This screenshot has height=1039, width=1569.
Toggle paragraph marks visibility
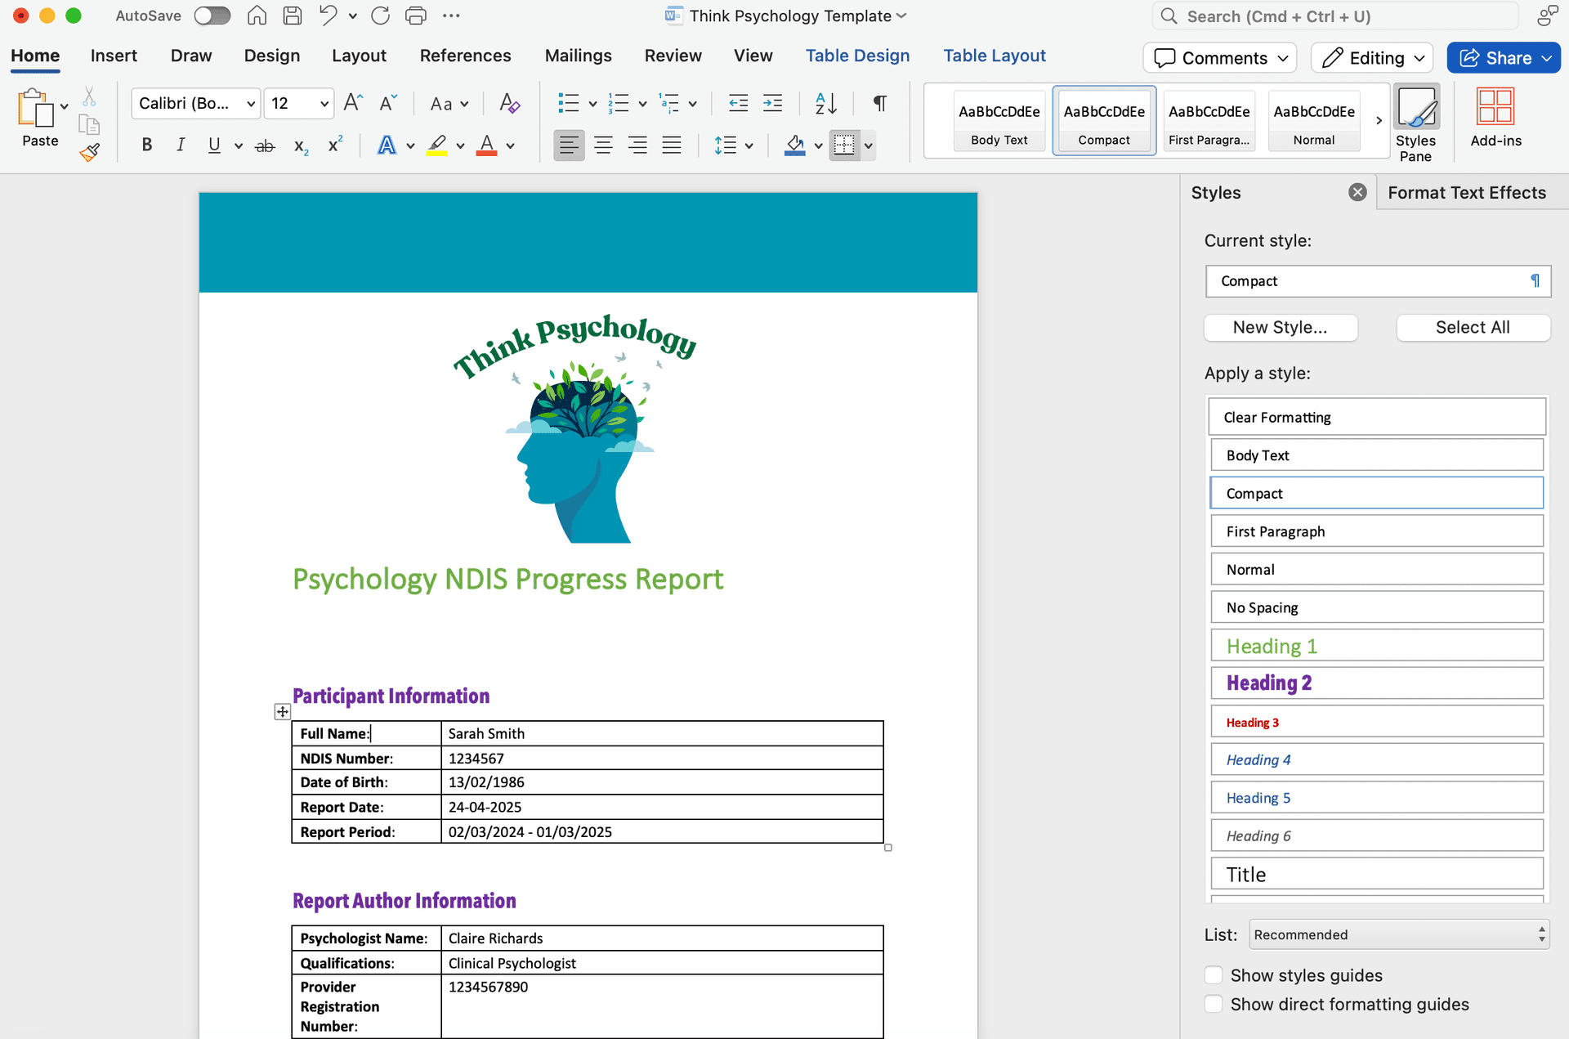tap(879, 103)
